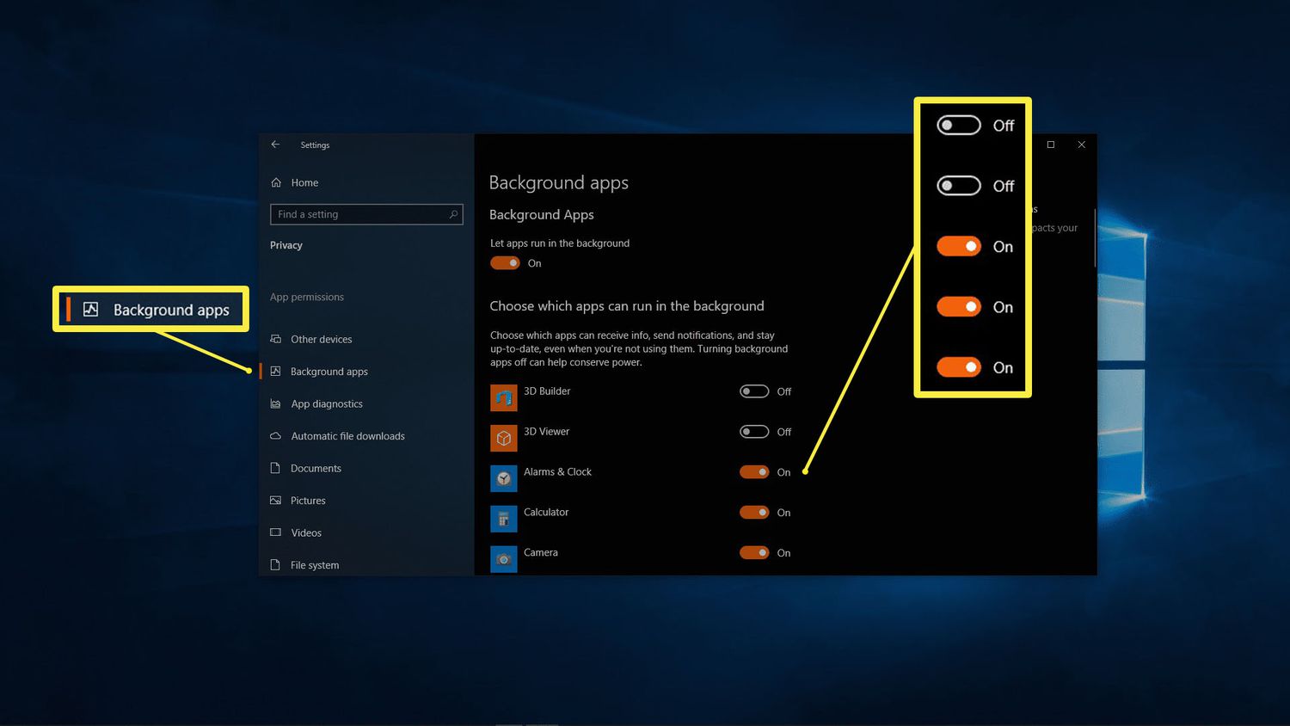Image resolution: width=1290 pixels, height=726 pixels.
Task: Disable the Camera background toggle
Action: pyautogui.click(x=754, y=553)
